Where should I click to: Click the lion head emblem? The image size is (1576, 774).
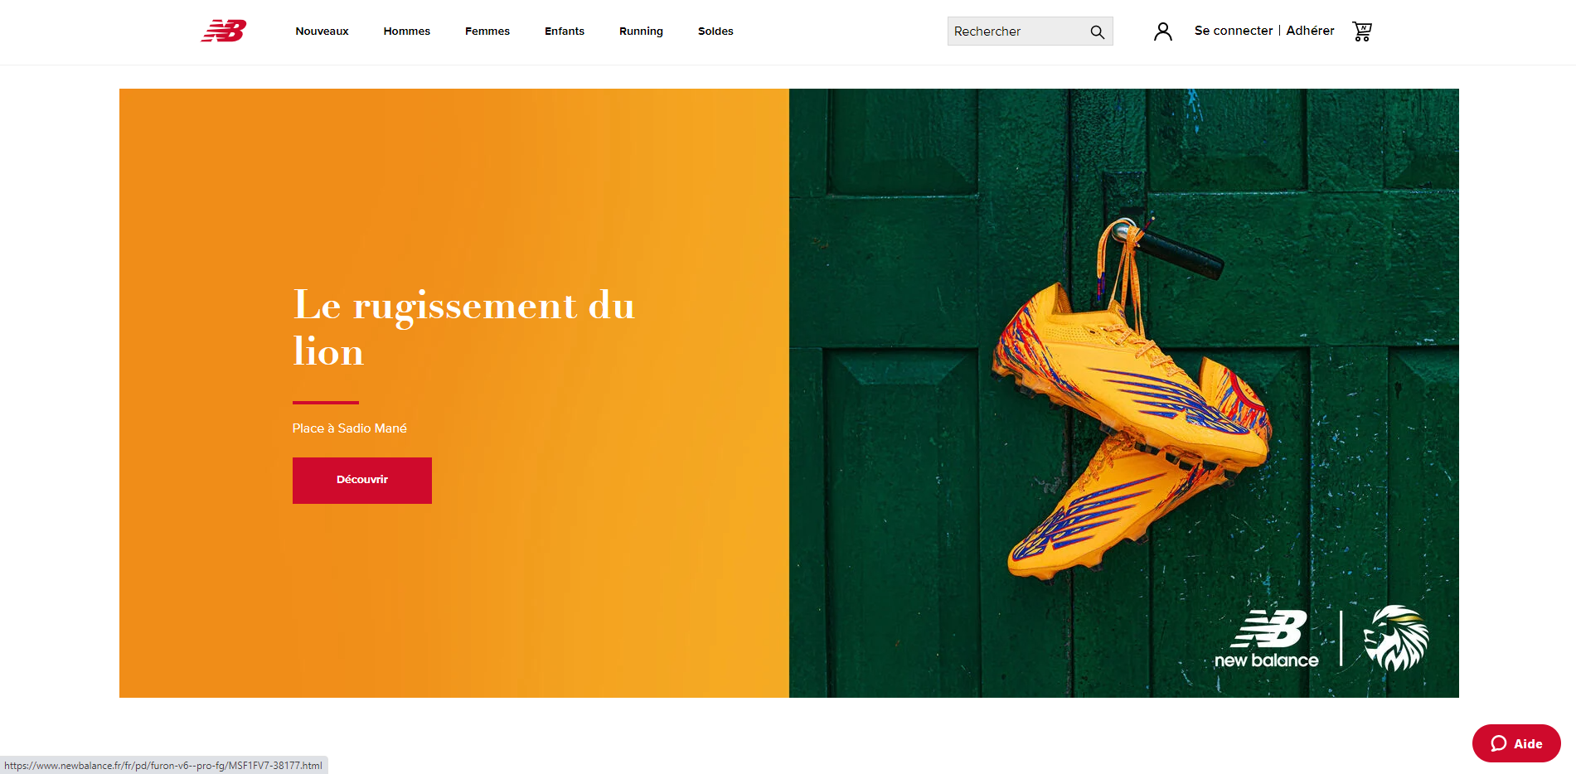[x=1397, y=638]
